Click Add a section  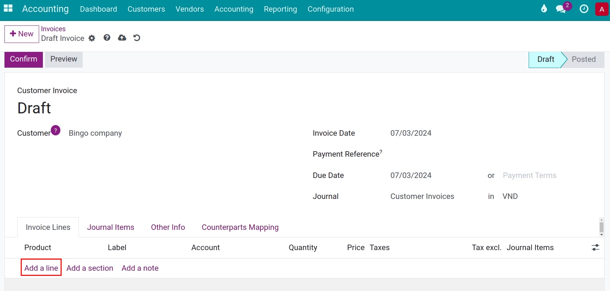click(90, 268)
